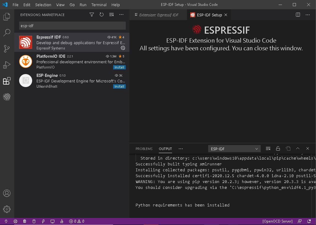Open the output channel ESP-IDF dropdown
Screen dimensions: 316x225
click(234, 149)
